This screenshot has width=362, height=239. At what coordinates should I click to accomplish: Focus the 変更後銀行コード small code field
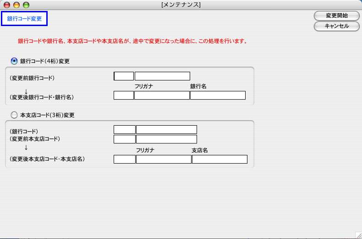[x=124, y=96]
